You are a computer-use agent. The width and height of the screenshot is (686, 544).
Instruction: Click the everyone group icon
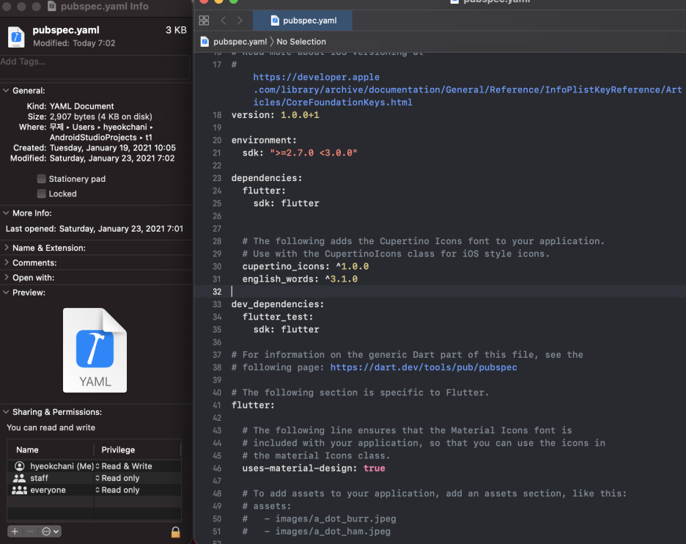coord(19,490)
